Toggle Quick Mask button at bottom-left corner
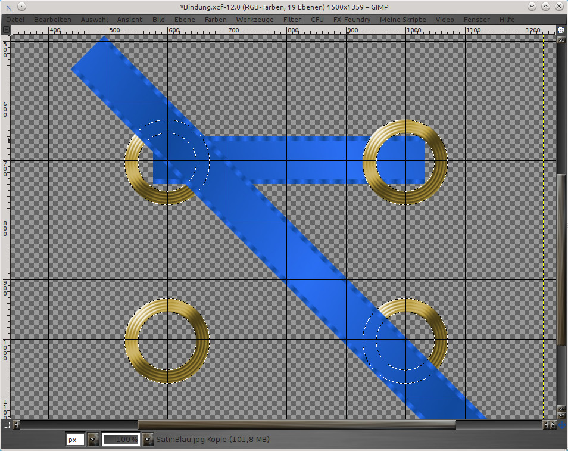Screen dimensions: 568x451 coord(6,425)
